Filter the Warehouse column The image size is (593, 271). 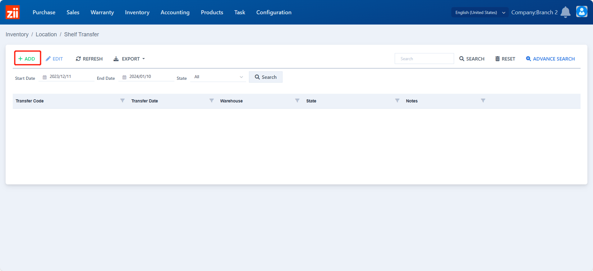[x=297, y=101]
